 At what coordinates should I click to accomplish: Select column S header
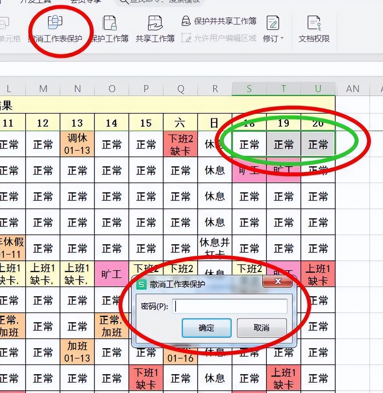tap(249, 89)
